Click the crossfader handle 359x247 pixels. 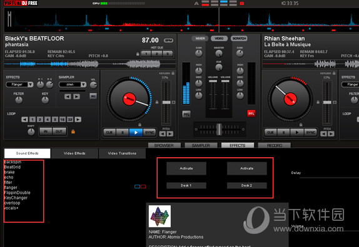[x=219, y=129]
